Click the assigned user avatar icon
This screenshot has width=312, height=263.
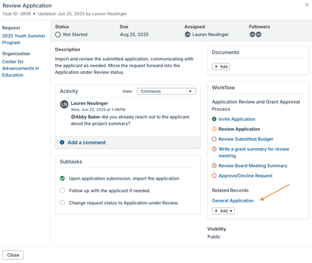(x=188, y=35)
